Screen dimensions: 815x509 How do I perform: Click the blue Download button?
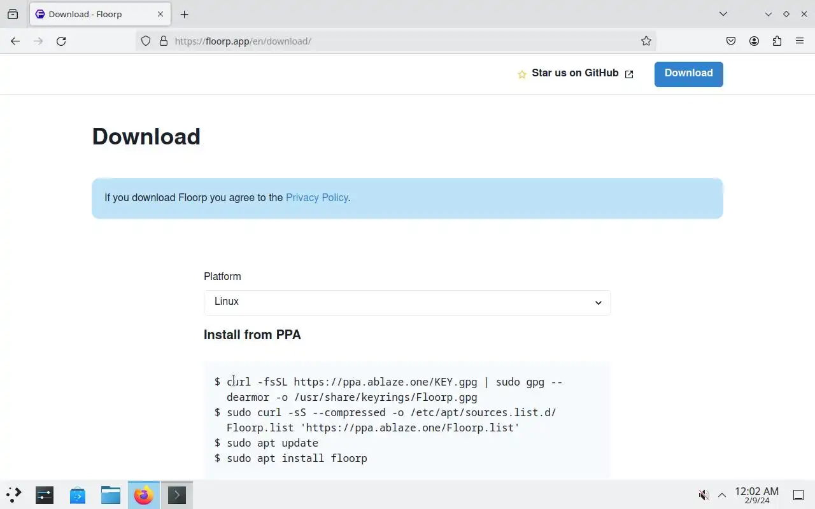click(689, 74)
